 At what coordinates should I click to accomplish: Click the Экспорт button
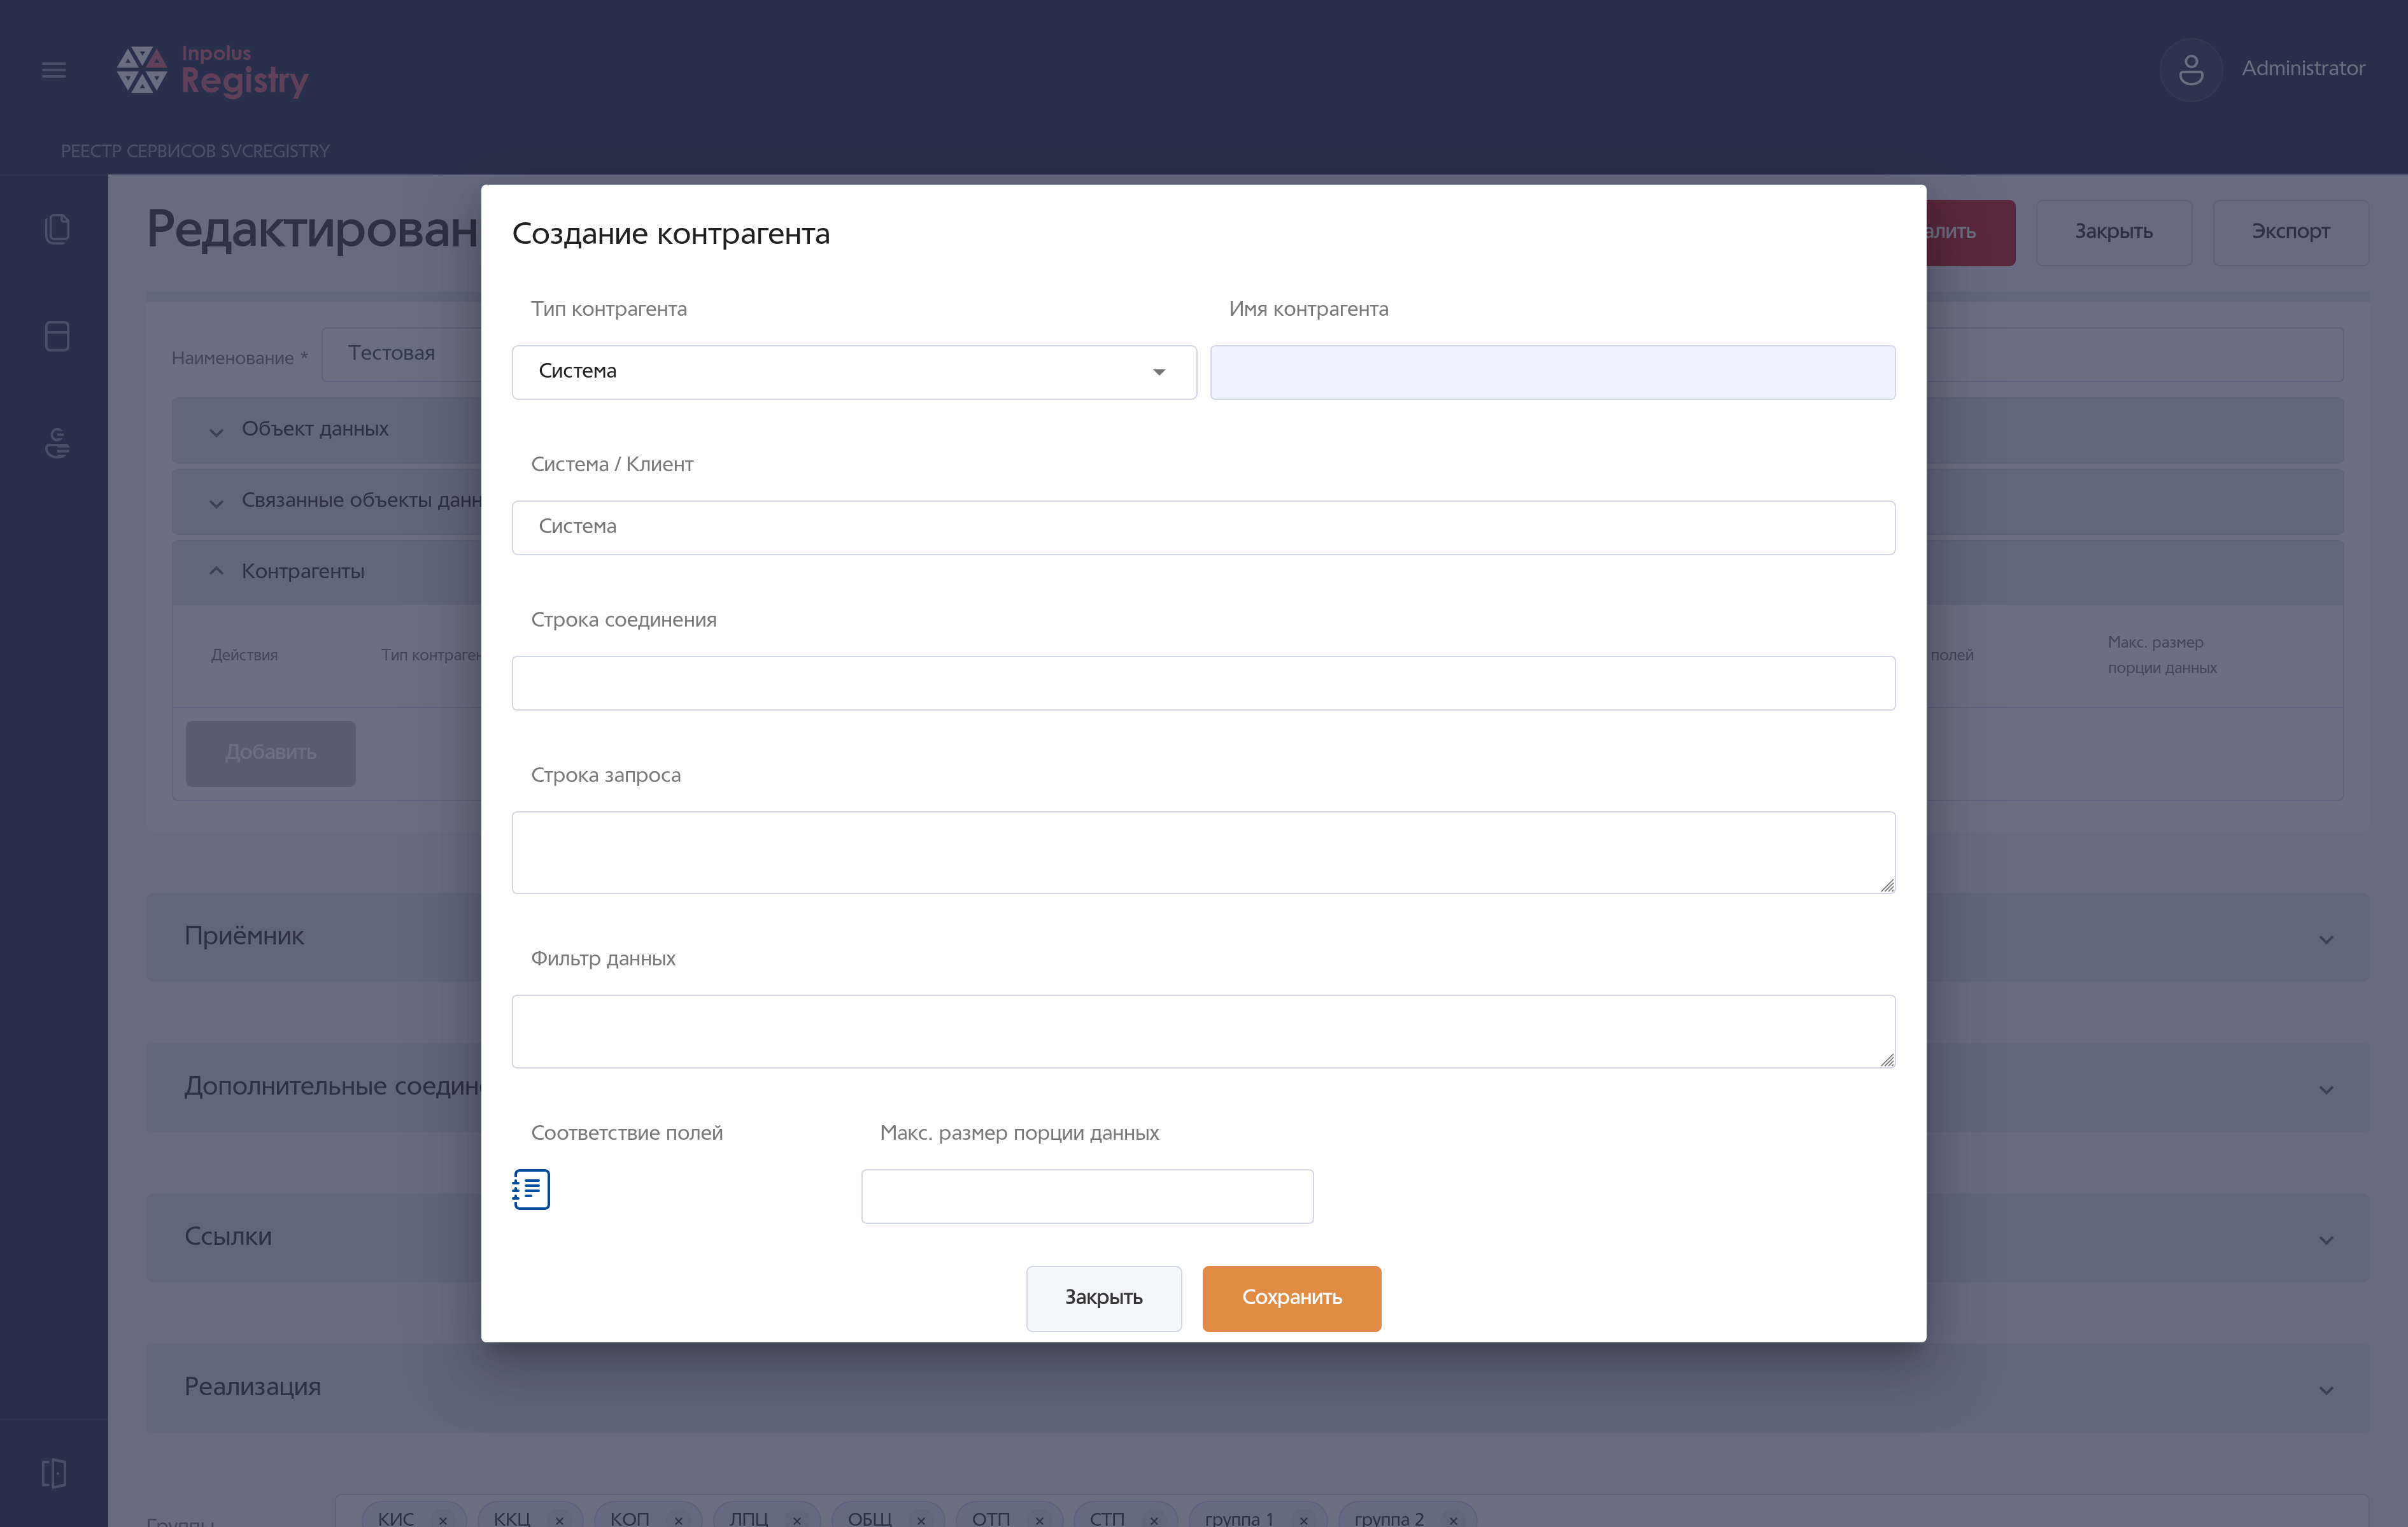2290,232
